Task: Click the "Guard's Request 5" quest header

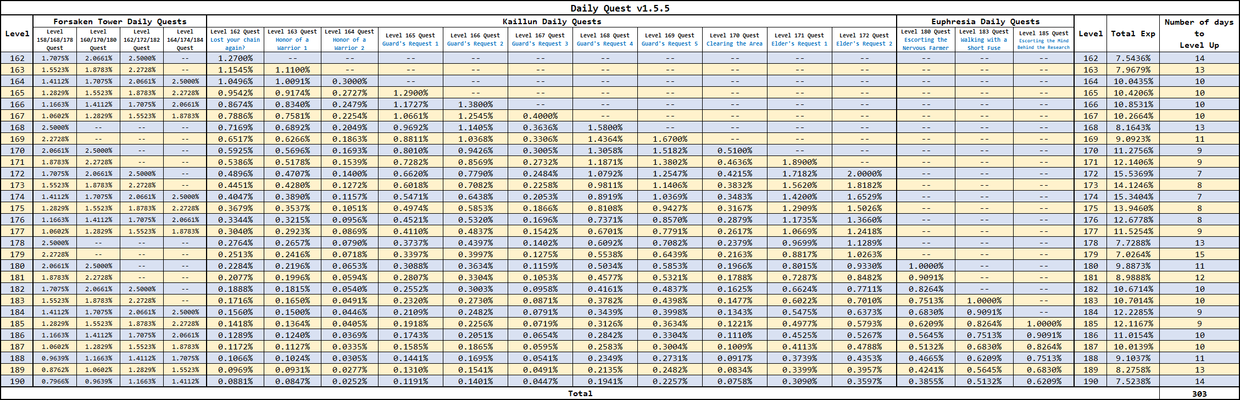Action: pyautogui.click(x=670, y=40)
